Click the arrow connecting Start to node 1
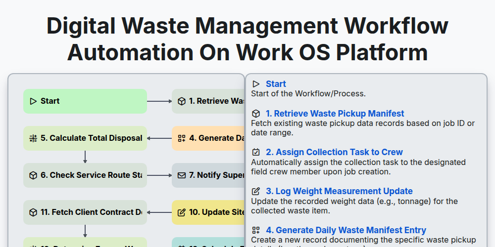This screenshot has height=247, width=495. coord(159,101)
